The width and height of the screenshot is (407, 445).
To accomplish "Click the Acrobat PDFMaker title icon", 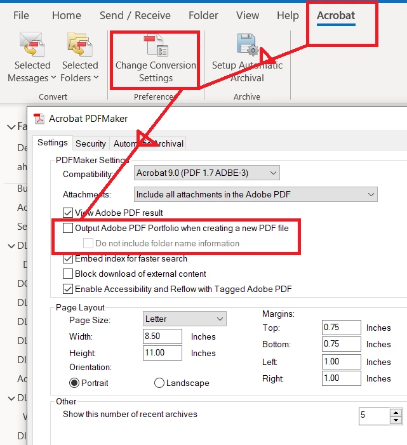I will pos(39,119).
